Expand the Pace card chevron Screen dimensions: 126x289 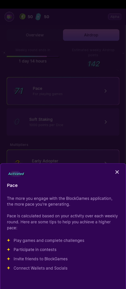105,91
